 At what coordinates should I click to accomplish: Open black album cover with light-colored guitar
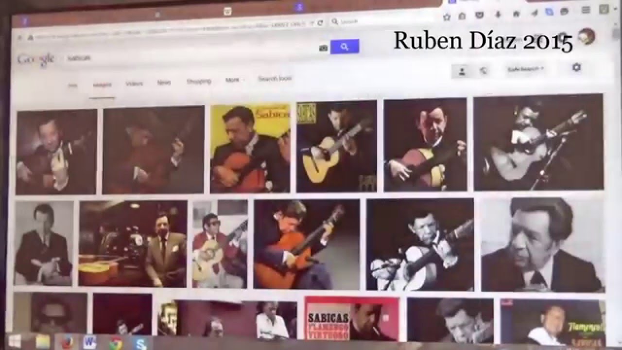(x=337, y=146)
